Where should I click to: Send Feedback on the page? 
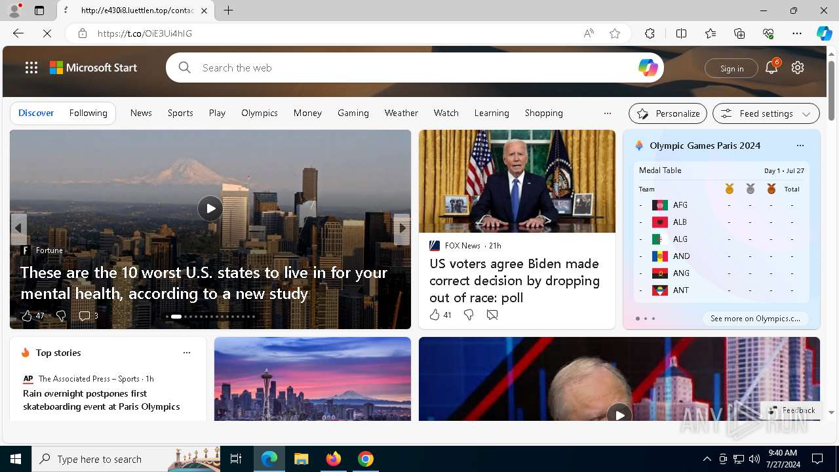click(x=792, y=410)
